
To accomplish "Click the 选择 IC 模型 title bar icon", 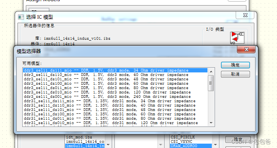I will pos(21,17).
